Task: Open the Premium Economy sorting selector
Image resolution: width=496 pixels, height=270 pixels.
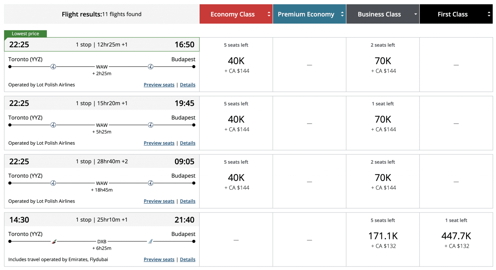Action: coord(342,14)
